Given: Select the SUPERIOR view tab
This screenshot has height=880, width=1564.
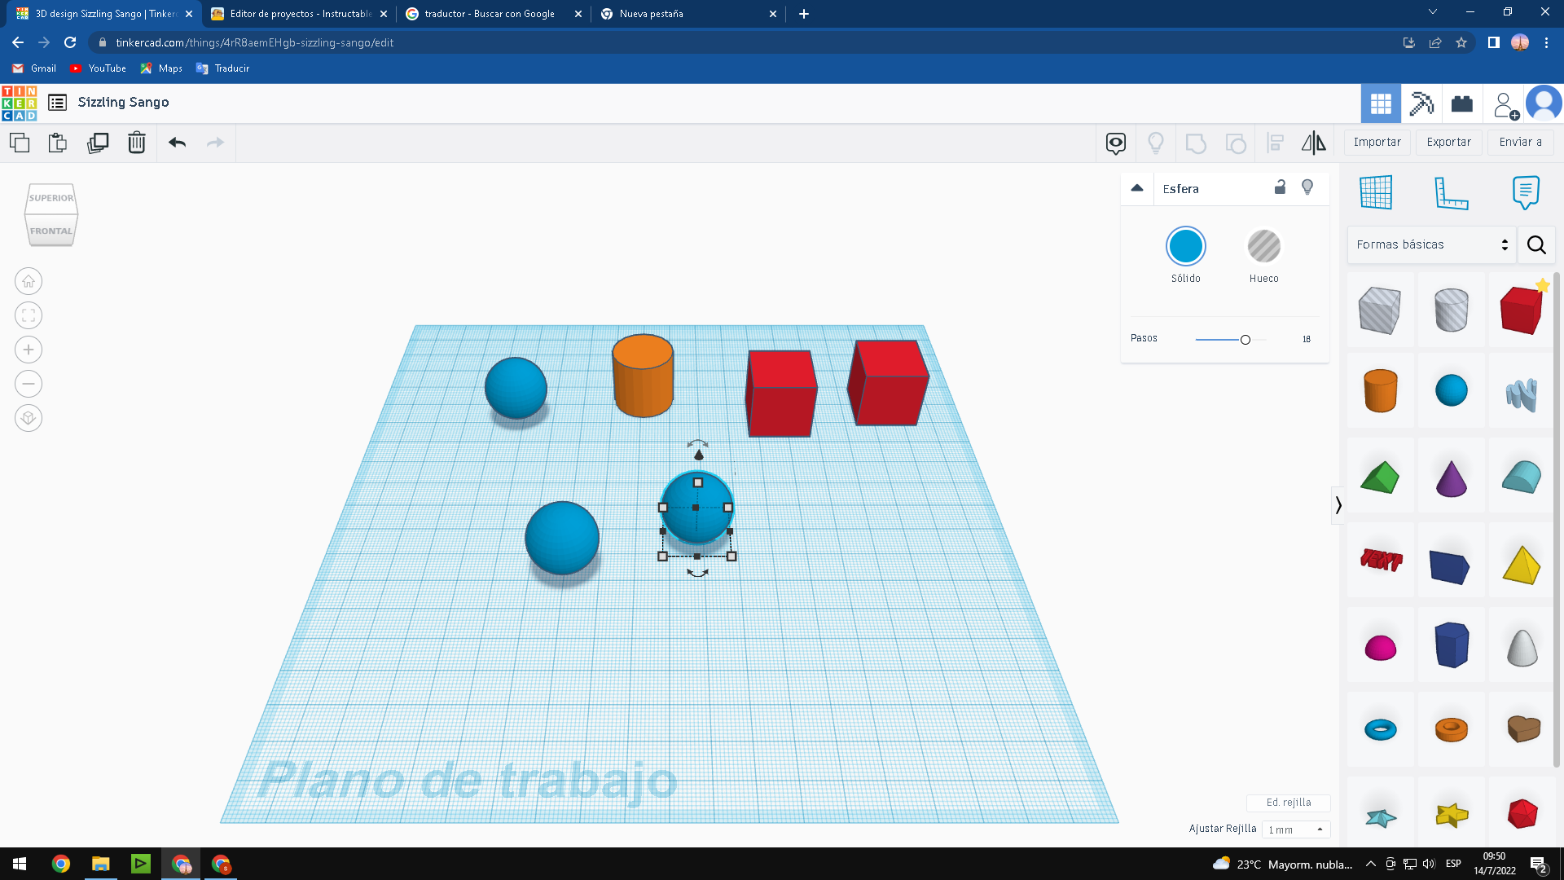Looking at the screenshot, I should click(51, 198).
